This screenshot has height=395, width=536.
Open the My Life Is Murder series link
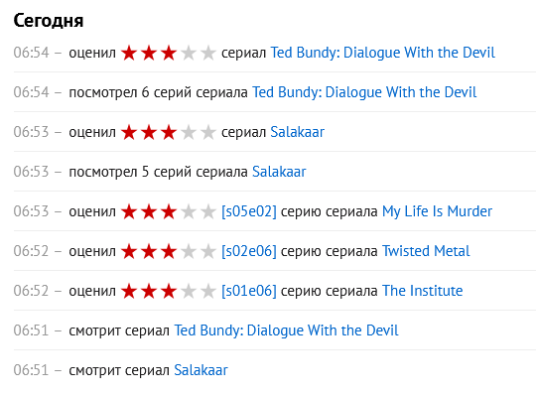[437, 211]
